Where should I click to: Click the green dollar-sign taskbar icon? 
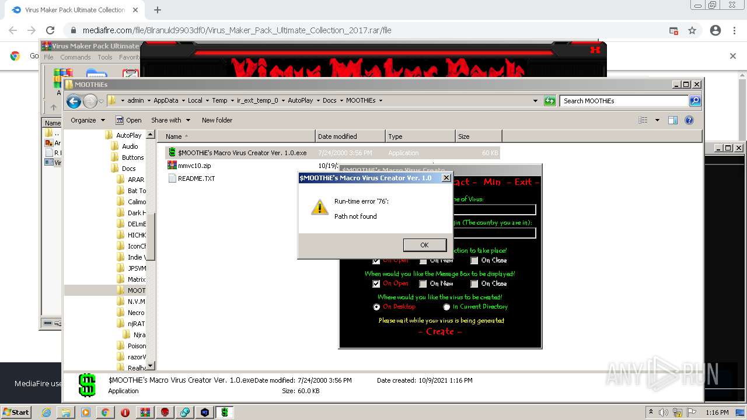[224, 412]
